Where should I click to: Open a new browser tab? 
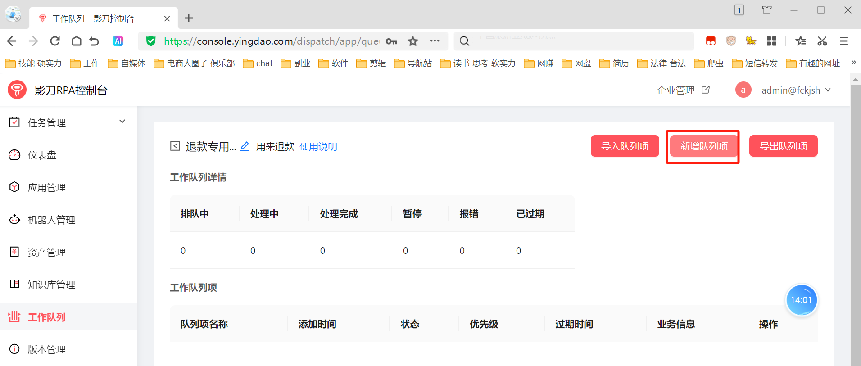(x=189, y=18)
